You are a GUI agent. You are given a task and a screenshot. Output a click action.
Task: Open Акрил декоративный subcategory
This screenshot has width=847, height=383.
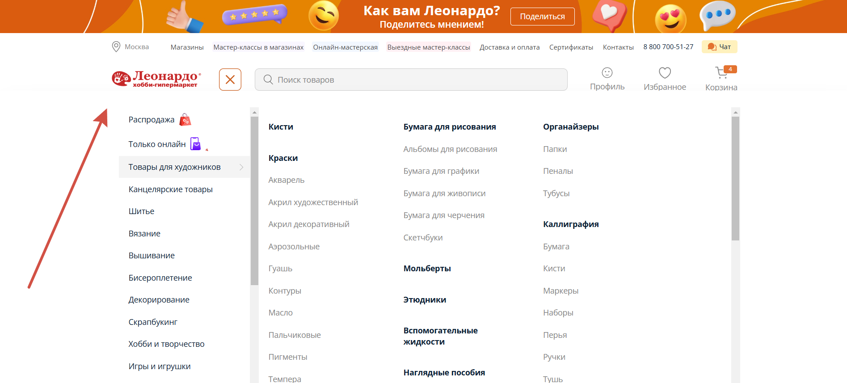[x=309, y=224]
